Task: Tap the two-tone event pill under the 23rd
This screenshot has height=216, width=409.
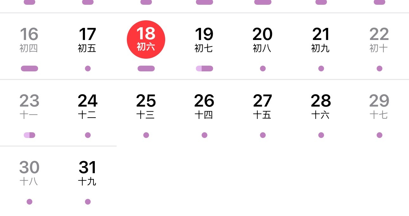Action: pos(29,135)
